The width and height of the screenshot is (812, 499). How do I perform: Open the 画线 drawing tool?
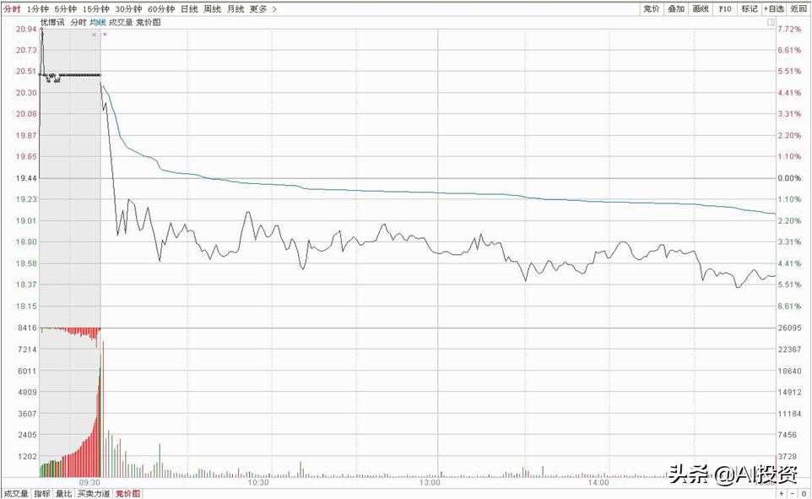click(700, 8)
